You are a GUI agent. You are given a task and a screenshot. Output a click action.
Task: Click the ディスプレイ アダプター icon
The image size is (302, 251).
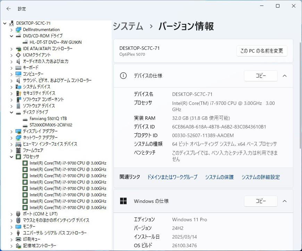click(18, 131)
